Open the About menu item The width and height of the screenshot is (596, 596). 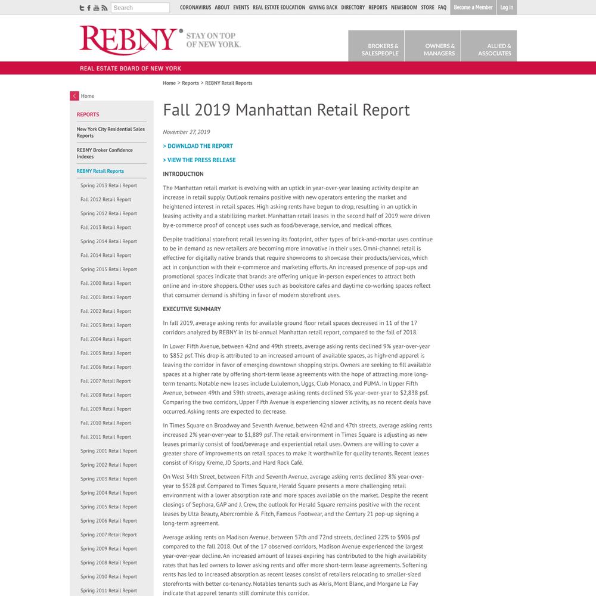(222, 8)
